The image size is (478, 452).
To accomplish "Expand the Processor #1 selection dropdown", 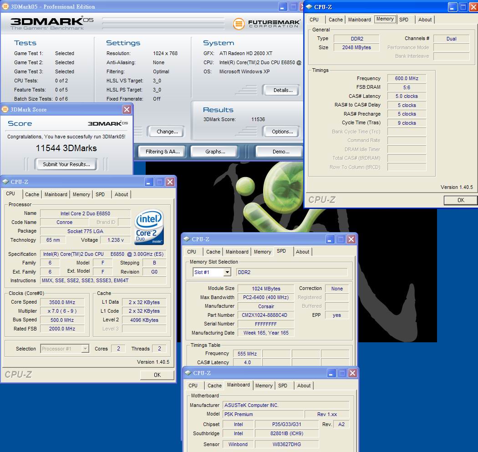I will (85, 349).
